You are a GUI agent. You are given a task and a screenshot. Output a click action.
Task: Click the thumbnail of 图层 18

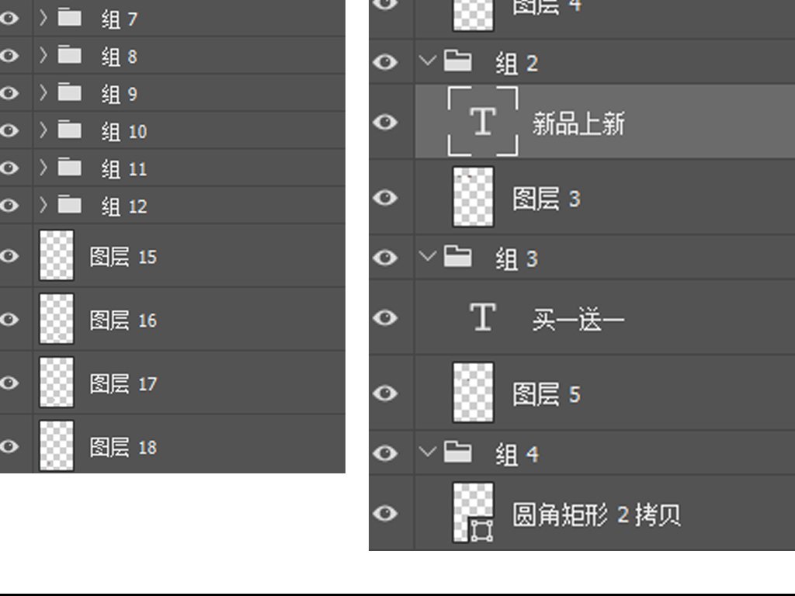[57, 446]
